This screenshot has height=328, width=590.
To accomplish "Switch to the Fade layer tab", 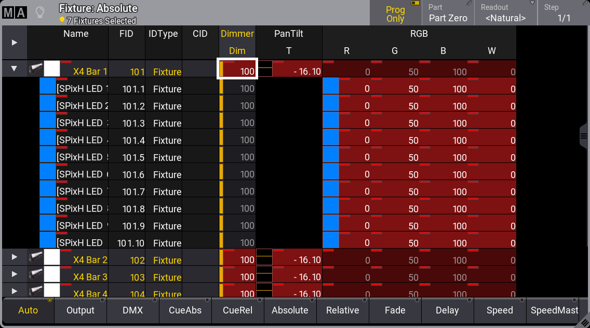I will pos(395,310).
